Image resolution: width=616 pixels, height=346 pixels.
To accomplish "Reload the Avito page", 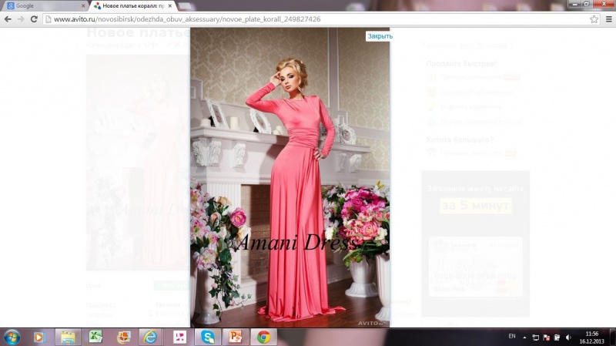I will (x=34, y=18).
